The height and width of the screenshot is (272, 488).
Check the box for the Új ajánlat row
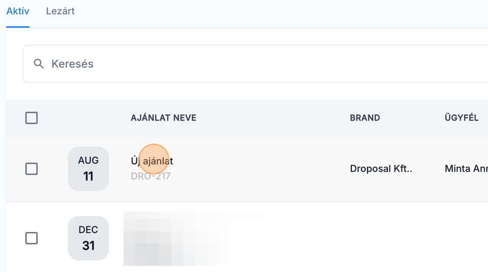(31, 169)
